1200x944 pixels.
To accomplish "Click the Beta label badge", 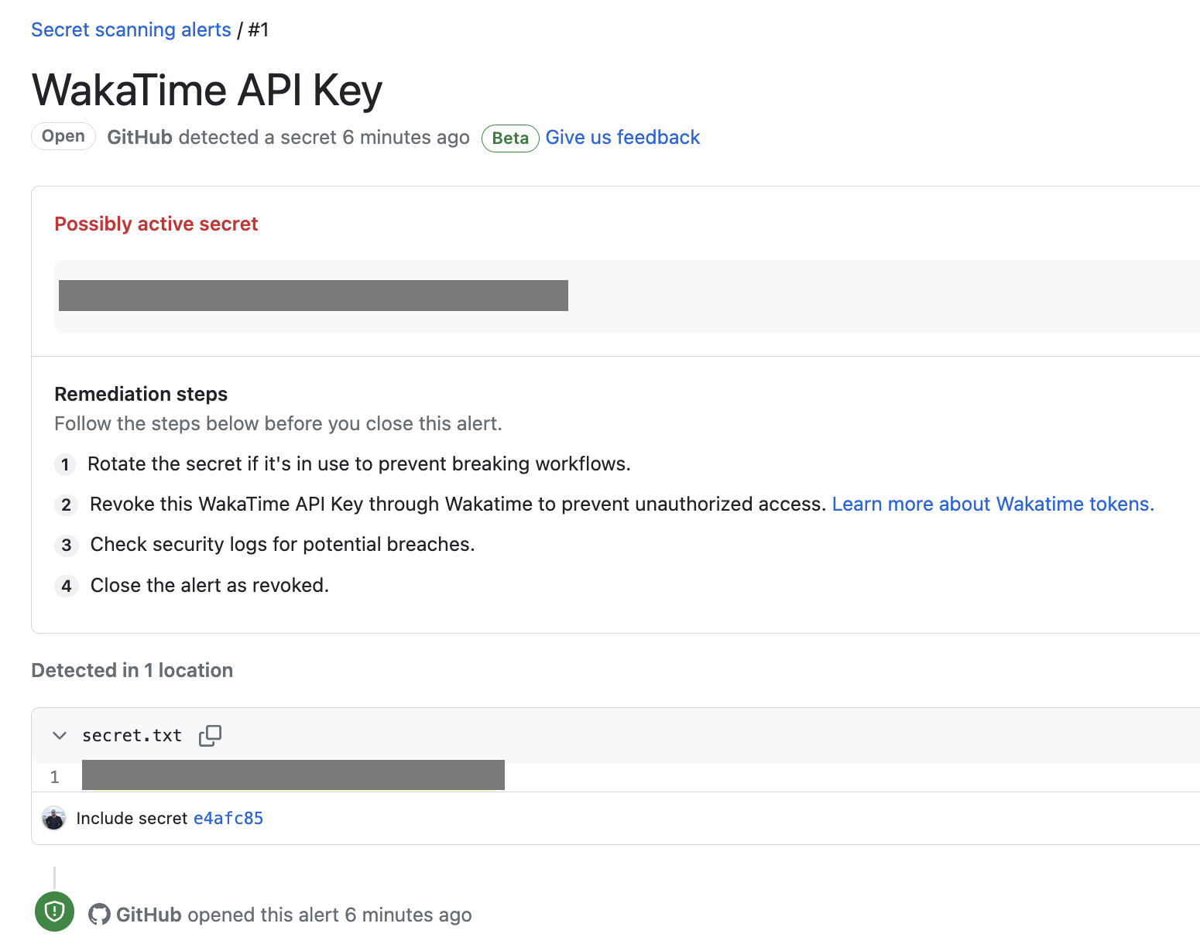I will [510, 139].
